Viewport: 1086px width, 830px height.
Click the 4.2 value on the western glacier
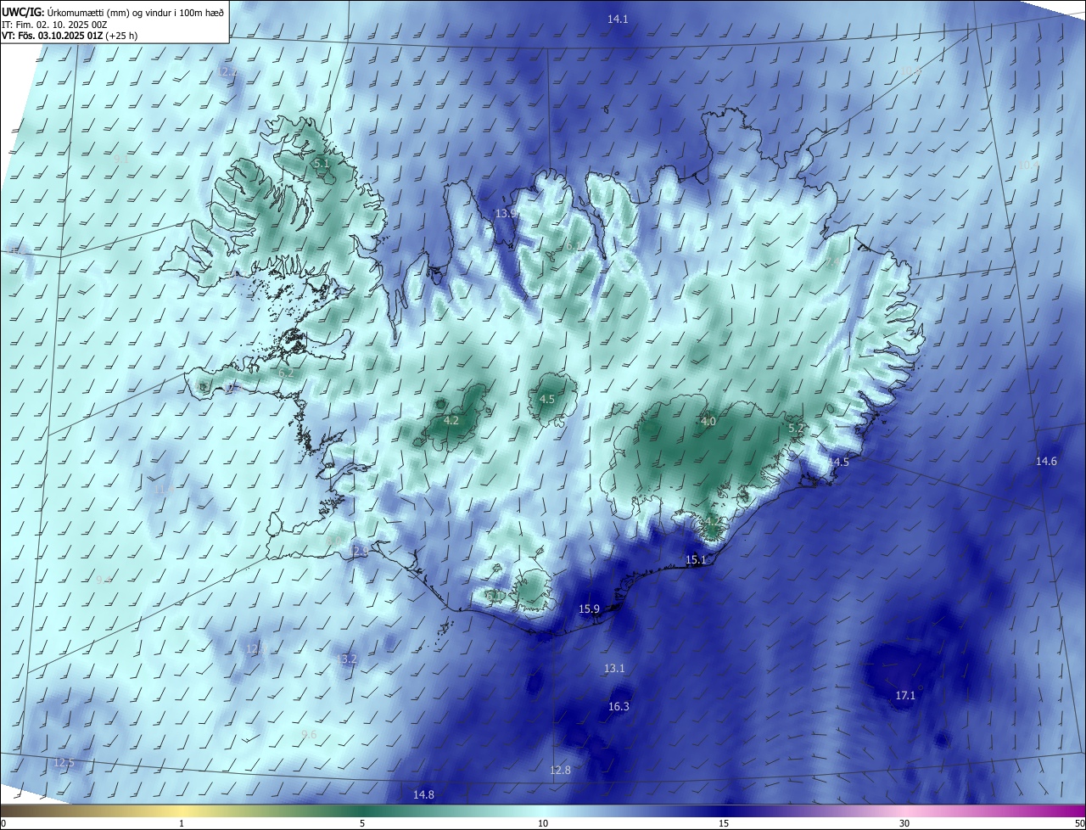(x=451, y=420)
